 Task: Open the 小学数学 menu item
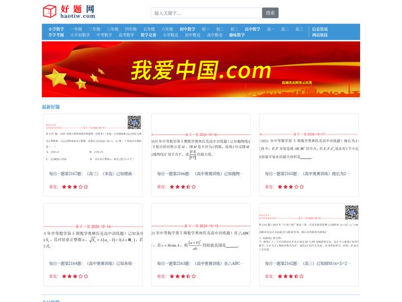point(56,29)
